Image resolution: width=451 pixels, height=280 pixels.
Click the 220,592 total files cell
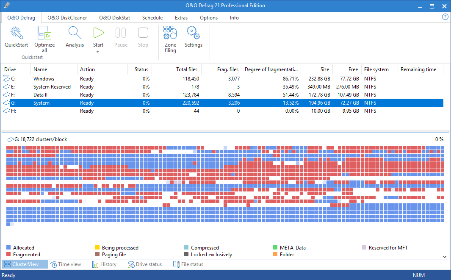[x=191, y=103]
